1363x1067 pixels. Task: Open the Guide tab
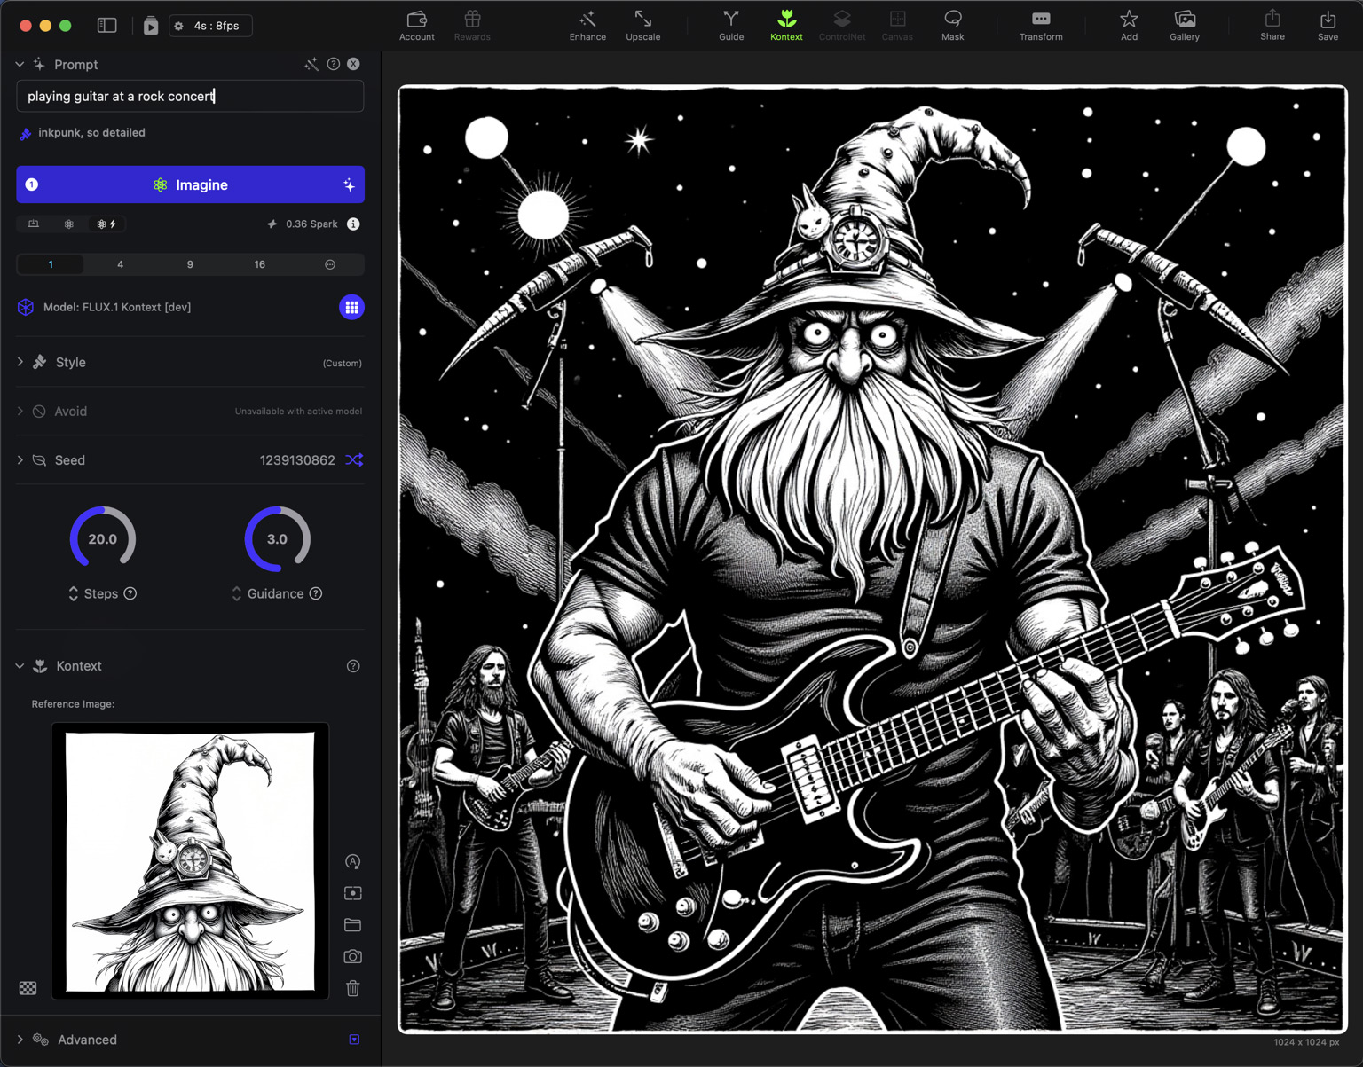tap(730, 25)
